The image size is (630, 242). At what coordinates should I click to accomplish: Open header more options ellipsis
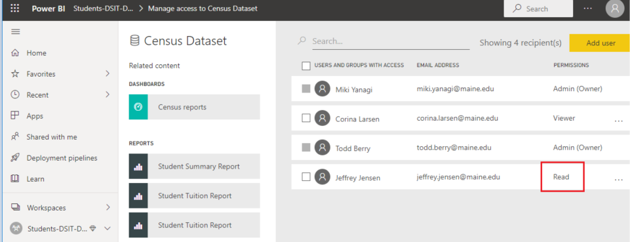588,9
